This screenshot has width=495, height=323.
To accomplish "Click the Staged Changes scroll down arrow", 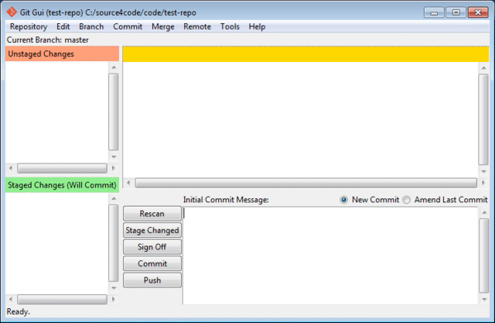I will tap(114, 288).
